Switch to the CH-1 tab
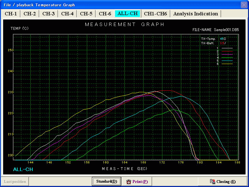Screen dimensions: 249x187 pos(11,14)
